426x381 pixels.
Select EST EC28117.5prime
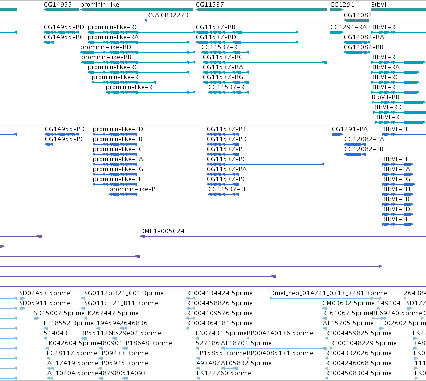[72, 353]
